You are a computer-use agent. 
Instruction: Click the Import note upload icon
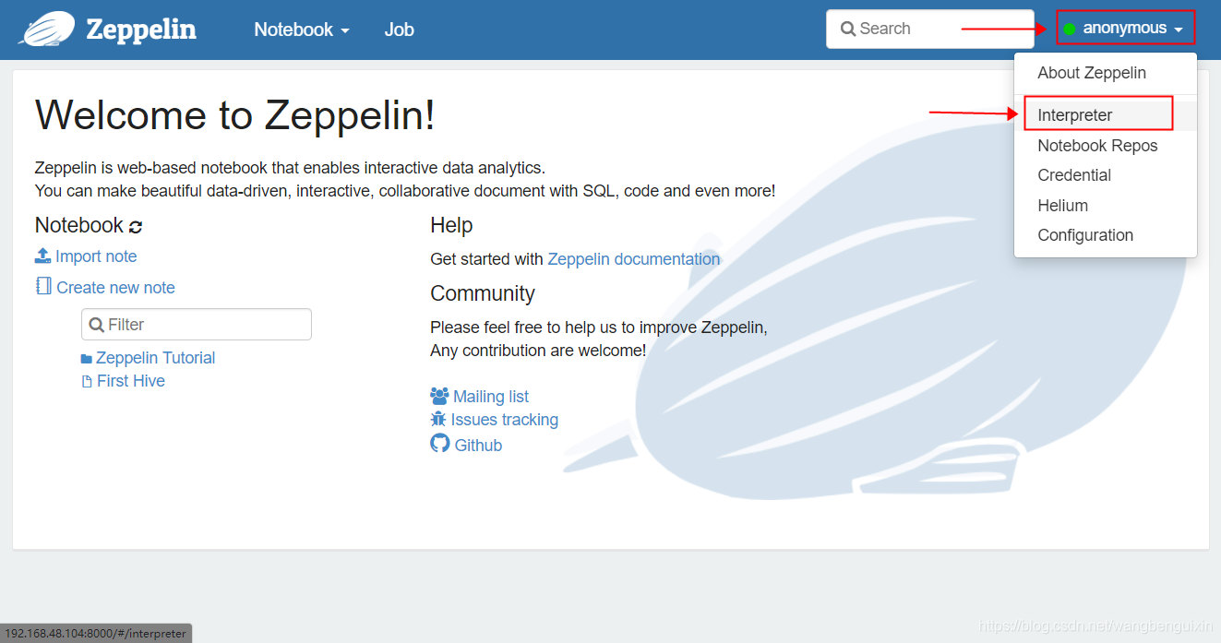[42, 256]
